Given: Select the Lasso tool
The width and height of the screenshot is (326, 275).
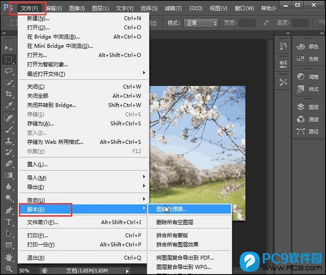Looking at the screenshot, I should 9,71.
